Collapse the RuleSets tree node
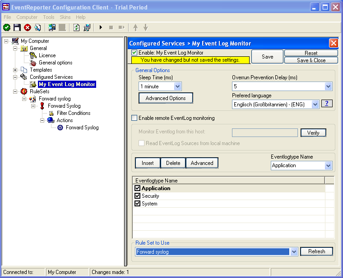The height and width of the screenshot is (278, 343). (15, 91)
